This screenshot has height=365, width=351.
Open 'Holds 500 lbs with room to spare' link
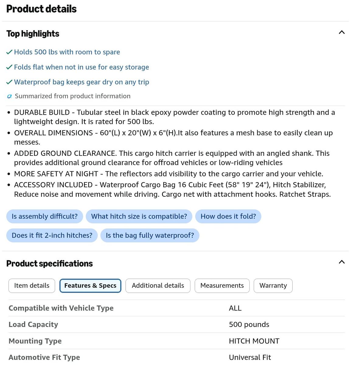click(67, 52)
